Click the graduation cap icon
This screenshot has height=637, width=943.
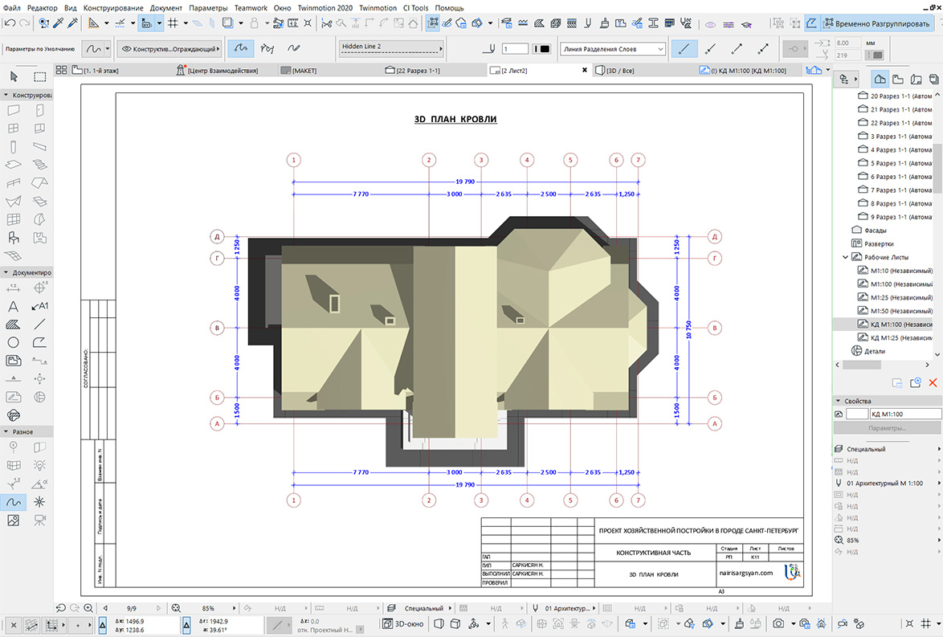click(746, 24)
